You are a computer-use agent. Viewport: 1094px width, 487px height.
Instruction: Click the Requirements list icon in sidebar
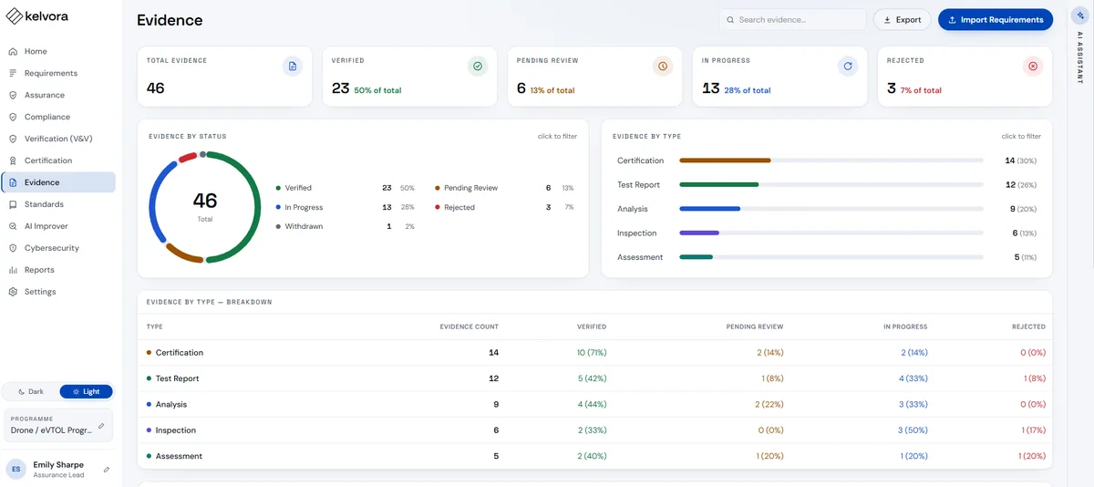coord(13,73)
